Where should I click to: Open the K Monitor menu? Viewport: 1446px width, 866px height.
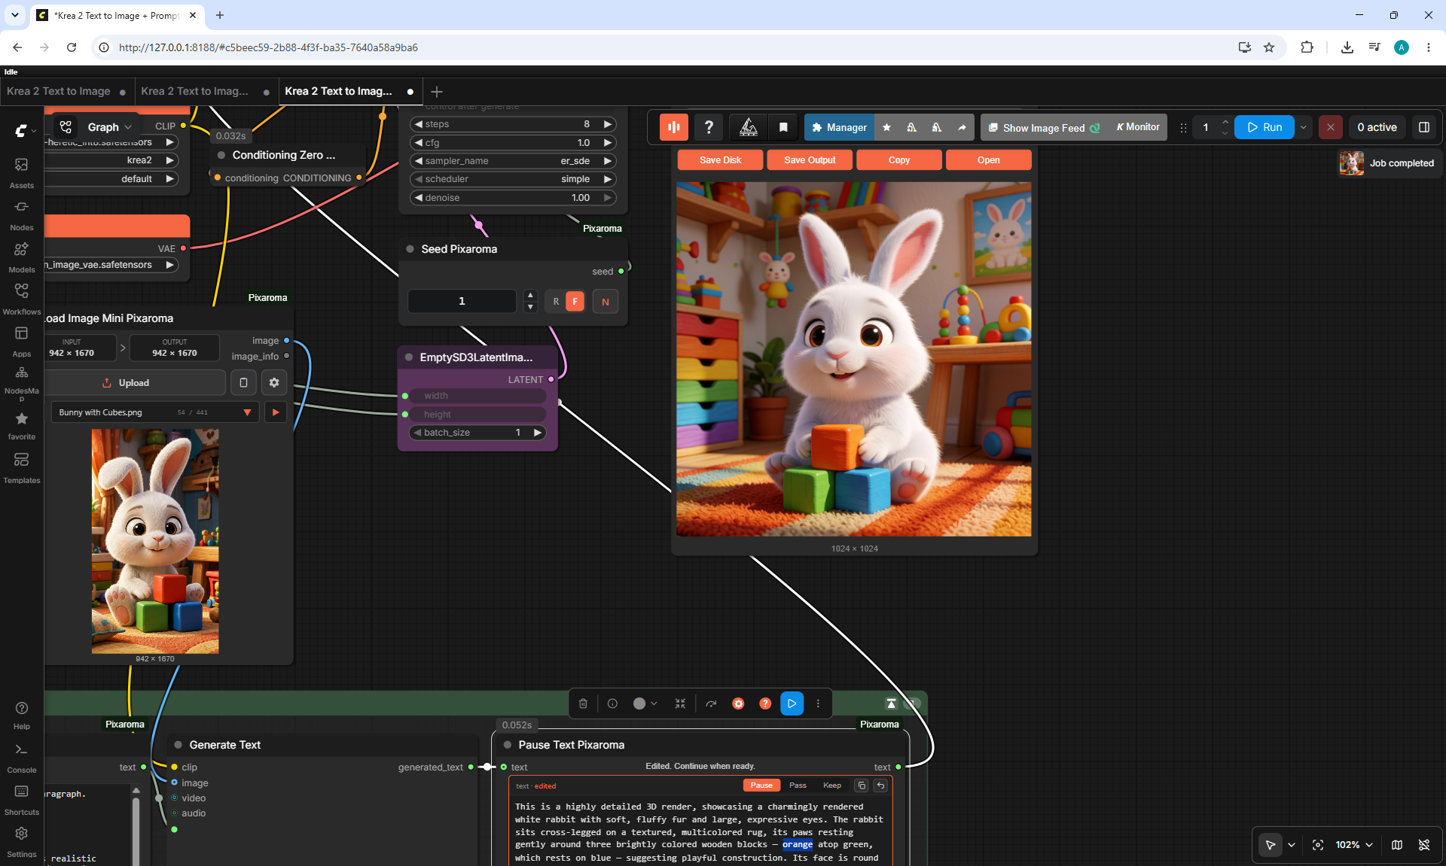point(1139,127)
